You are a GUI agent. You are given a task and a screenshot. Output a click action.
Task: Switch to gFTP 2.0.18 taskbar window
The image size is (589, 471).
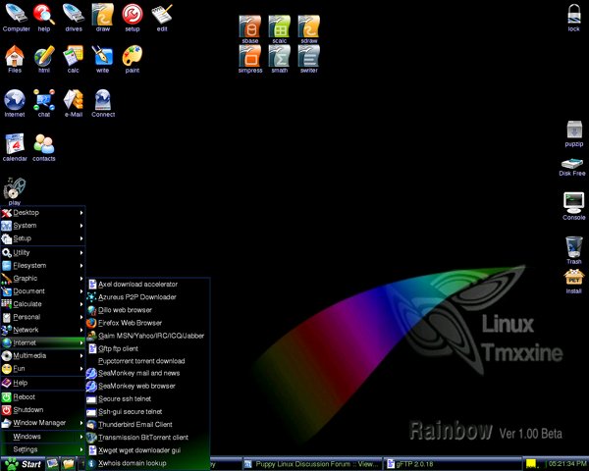click(x=452, y=464)
